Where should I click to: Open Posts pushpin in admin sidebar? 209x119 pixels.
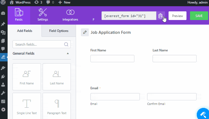(3, 24)
